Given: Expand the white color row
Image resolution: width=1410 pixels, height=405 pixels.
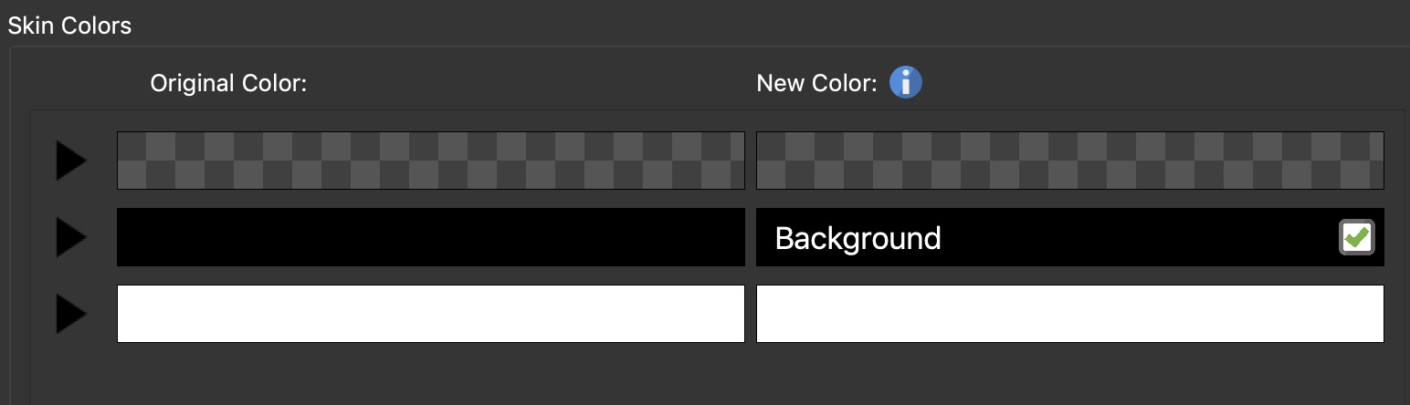Looking at the screenshot, I should (70, 314).
